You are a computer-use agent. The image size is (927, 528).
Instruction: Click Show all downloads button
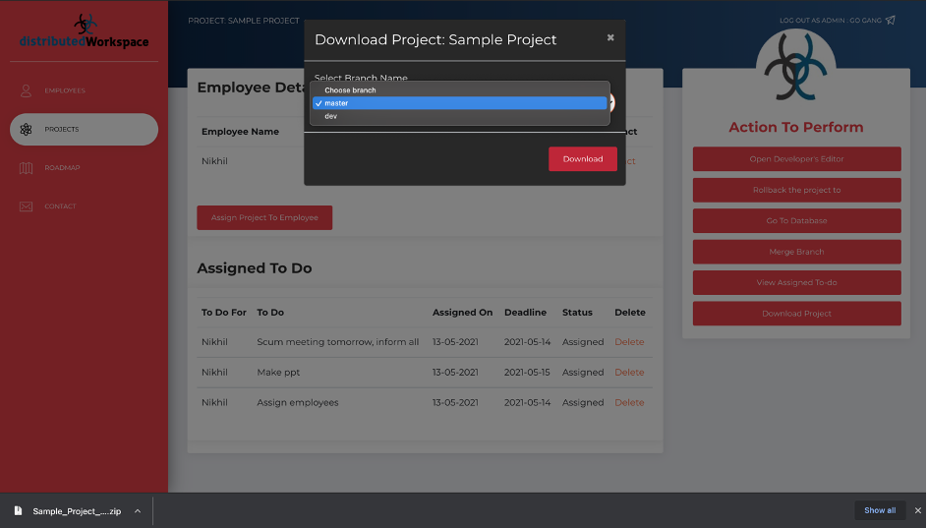880,510
